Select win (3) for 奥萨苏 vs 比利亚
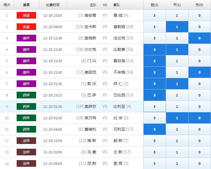The image size is (211, 169). [154, 106]
